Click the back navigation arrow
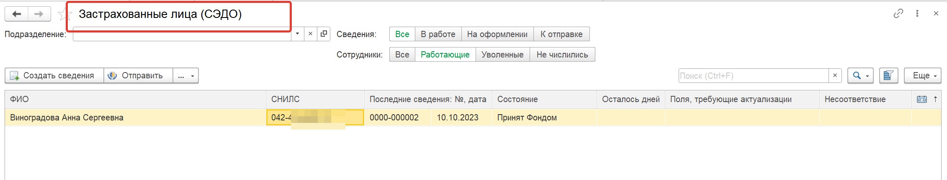 (x=17, y=14)
